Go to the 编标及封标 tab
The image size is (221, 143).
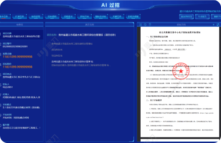coord(101,16)
